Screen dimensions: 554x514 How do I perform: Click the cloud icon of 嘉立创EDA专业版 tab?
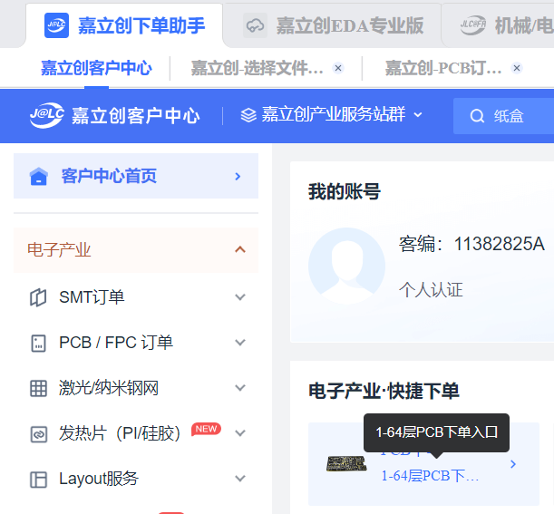click(x=255, y=25)
